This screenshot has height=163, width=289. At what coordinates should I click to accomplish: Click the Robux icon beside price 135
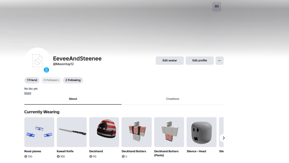click(x=26, y=156)
